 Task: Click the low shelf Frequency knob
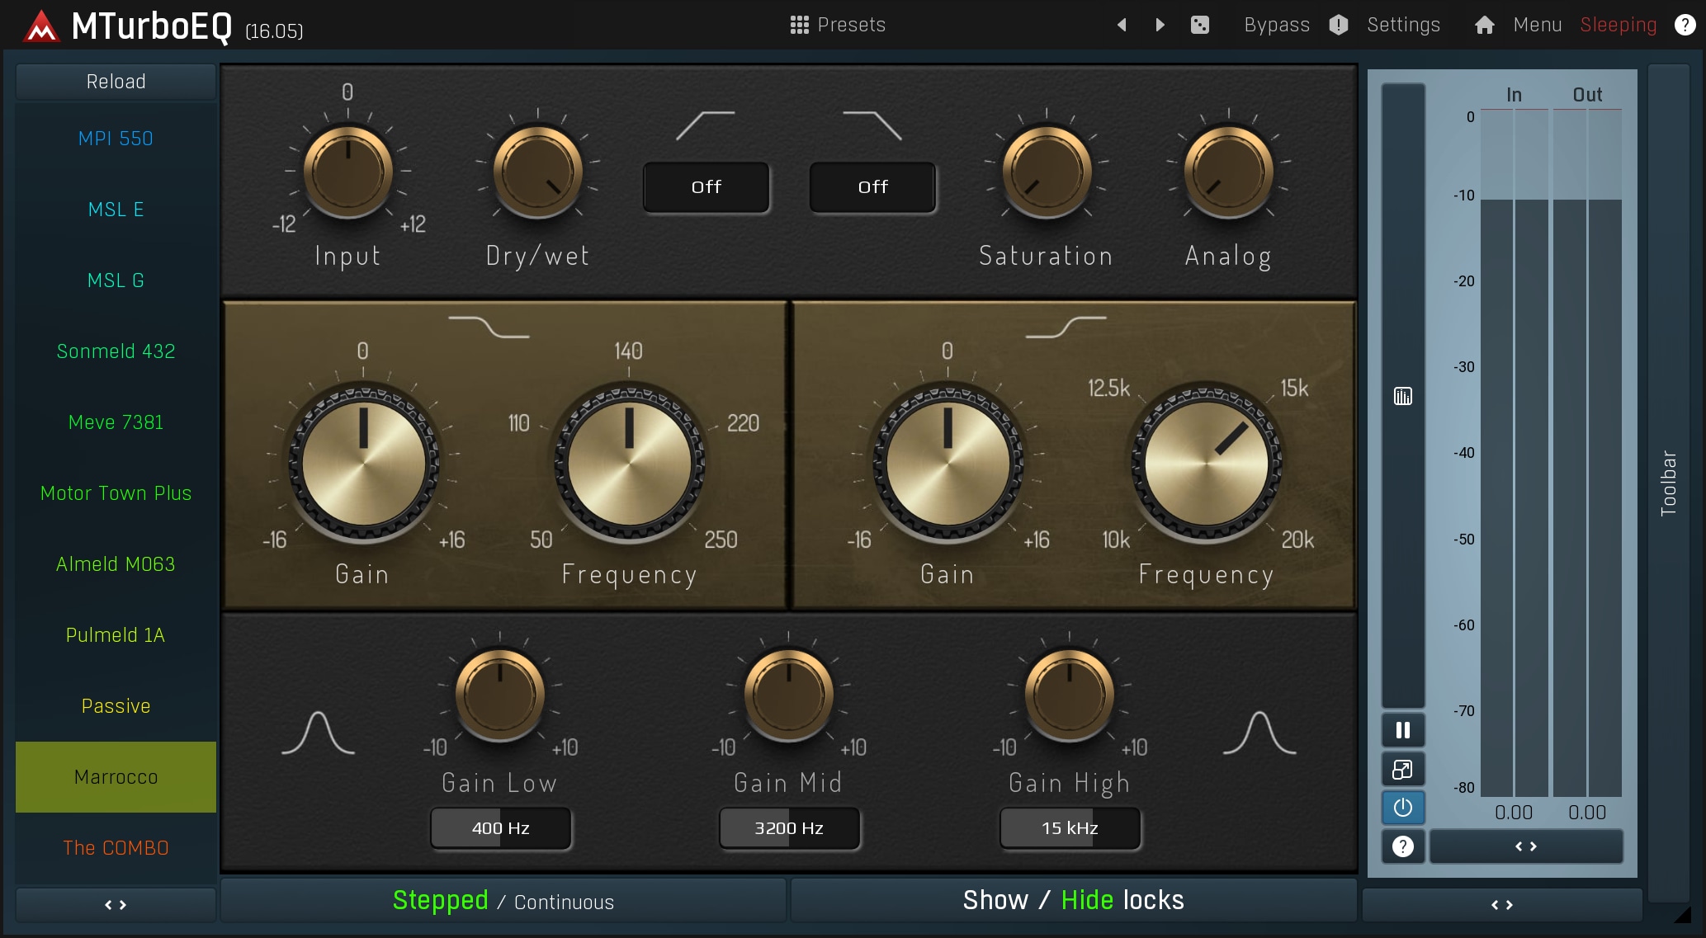629,462
